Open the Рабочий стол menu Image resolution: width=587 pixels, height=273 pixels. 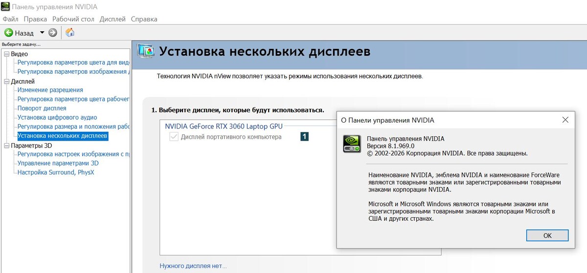click(73, 19)
